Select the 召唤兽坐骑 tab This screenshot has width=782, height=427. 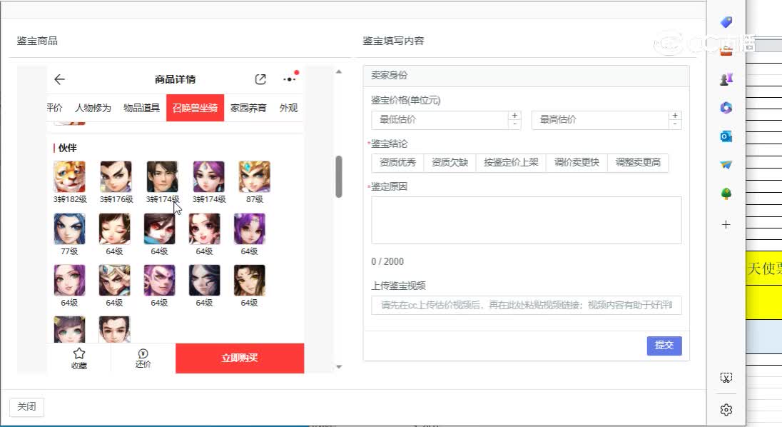195,108
